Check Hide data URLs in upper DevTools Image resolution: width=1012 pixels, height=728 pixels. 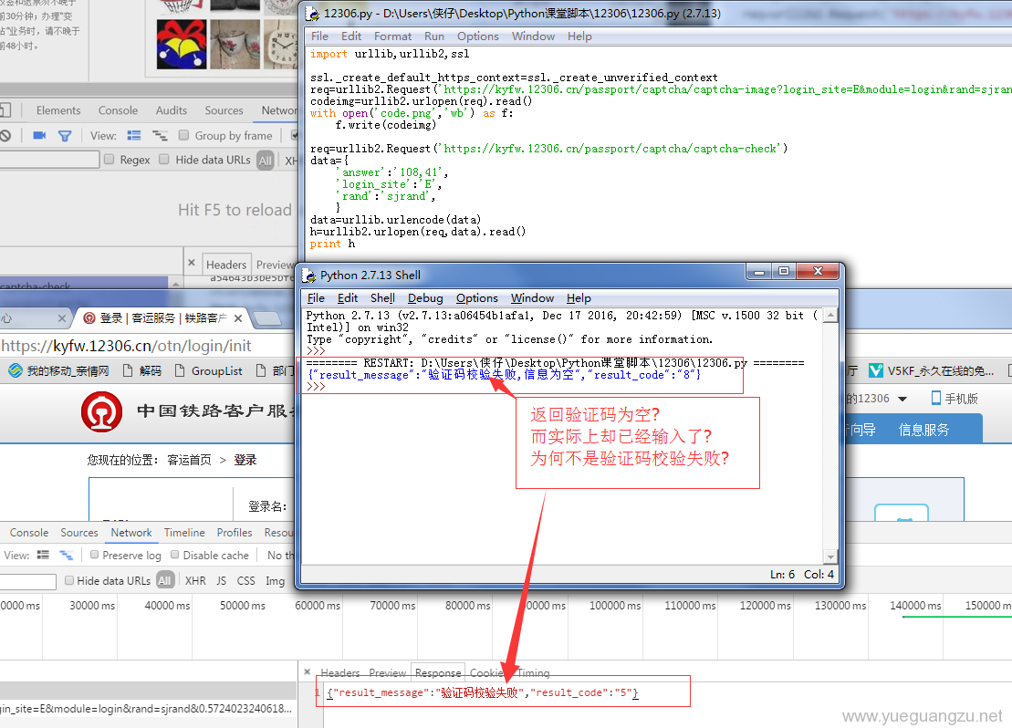(x=164, y=159)
